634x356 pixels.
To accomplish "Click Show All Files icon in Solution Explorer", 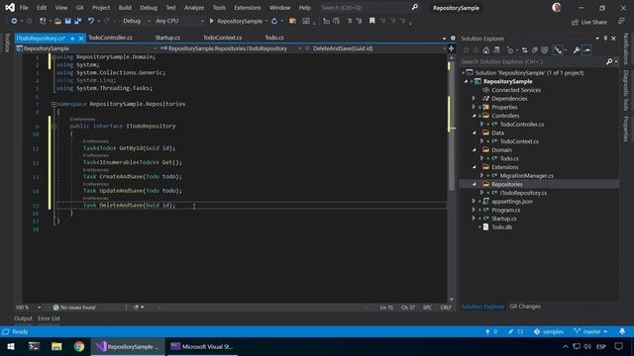I will coord(545,50).
